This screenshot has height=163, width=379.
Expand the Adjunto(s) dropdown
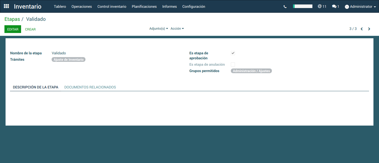point(158,29)
